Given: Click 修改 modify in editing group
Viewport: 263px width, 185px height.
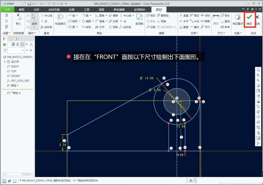Looking at the screenshot, I should 151,16.
